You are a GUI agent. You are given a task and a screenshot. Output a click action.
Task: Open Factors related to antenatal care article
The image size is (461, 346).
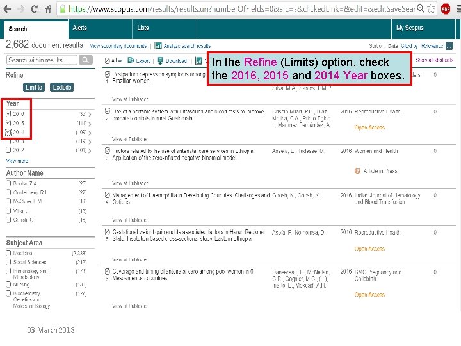(183, 154)
